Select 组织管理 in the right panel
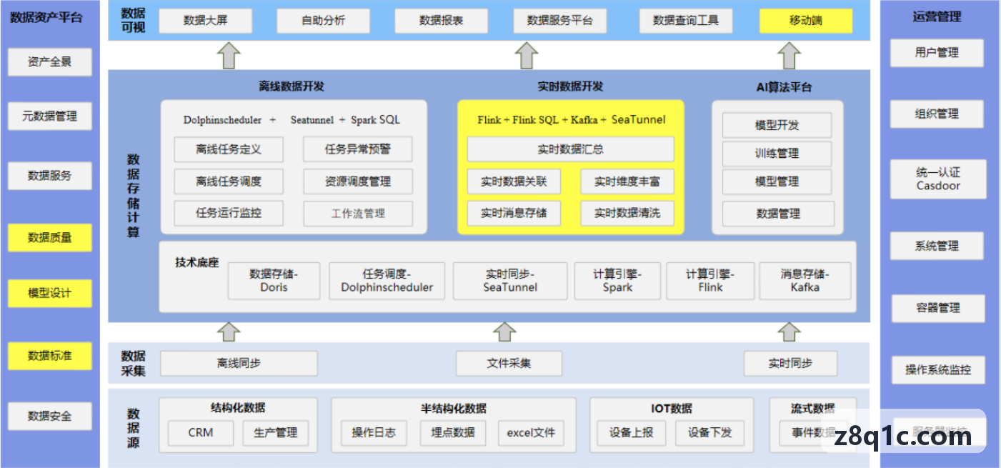 coord(937,114)
